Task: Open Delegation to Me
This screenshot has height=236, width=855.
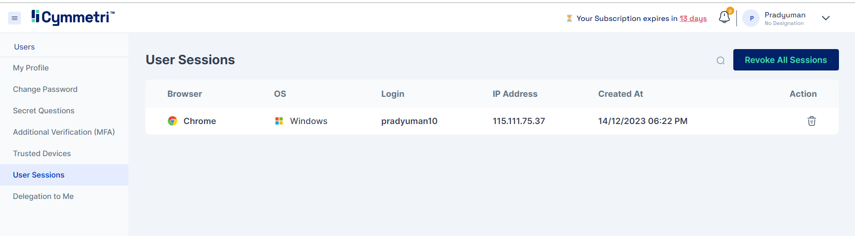Action: (x=43, y=196)
